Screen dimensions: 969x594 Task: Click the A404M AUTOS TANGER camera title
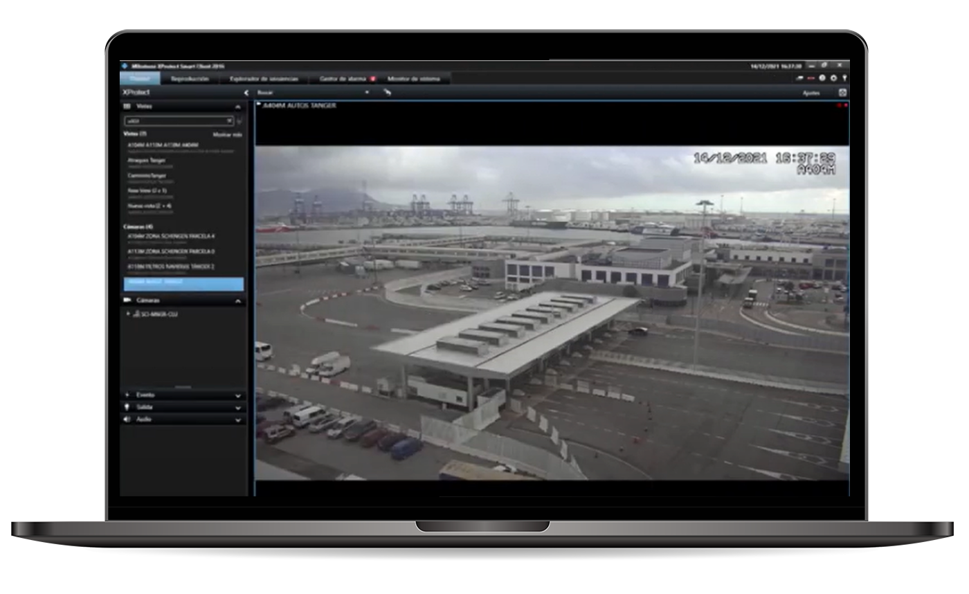[x=300, y=106]
